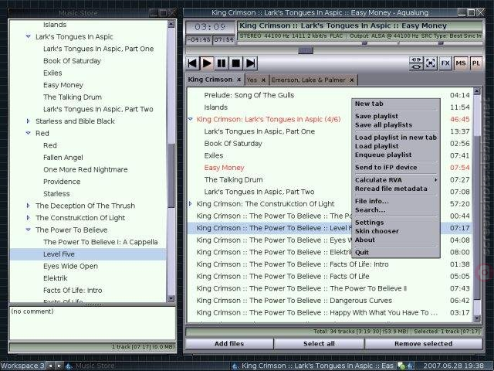Choose New tab from context menu
The height and width of the screenshot is (371, 494).
[x=369, y=104]
